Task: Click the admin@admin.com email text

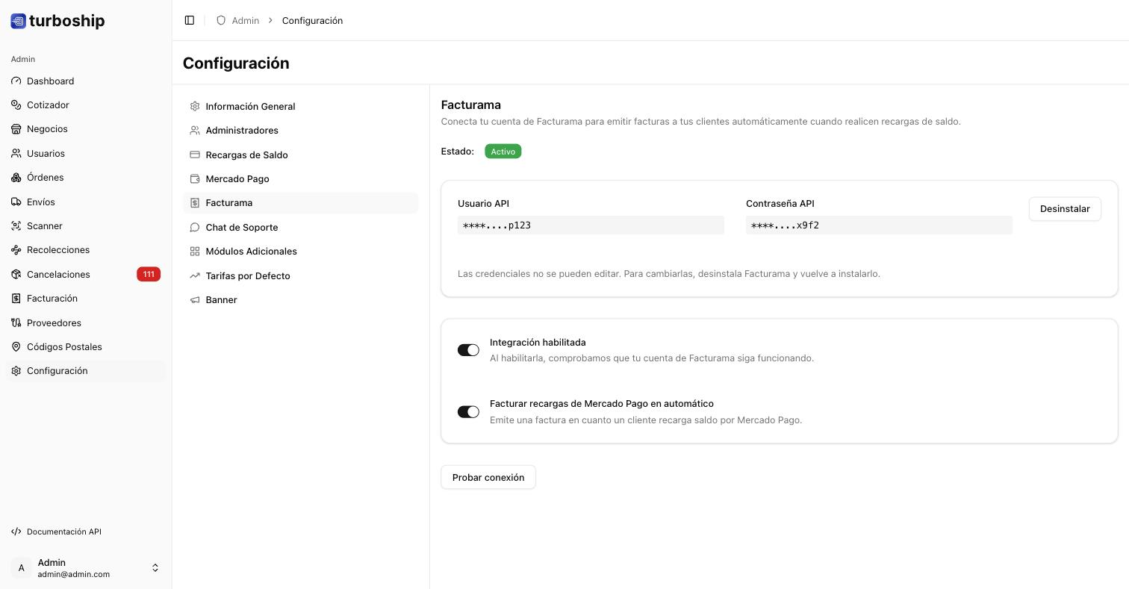Action: [74, 575]
